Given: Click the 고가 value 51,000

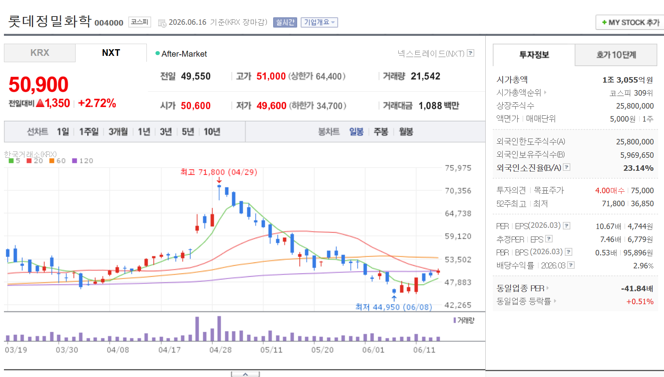Looking at the screenshot, I should [271, 76].
